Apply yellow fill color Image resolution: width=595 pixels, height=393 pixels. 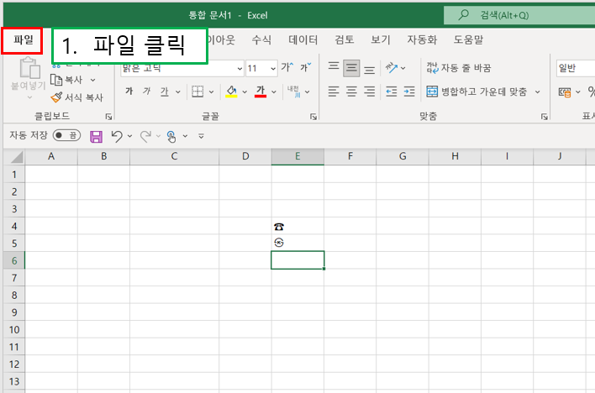coord(231,92)
